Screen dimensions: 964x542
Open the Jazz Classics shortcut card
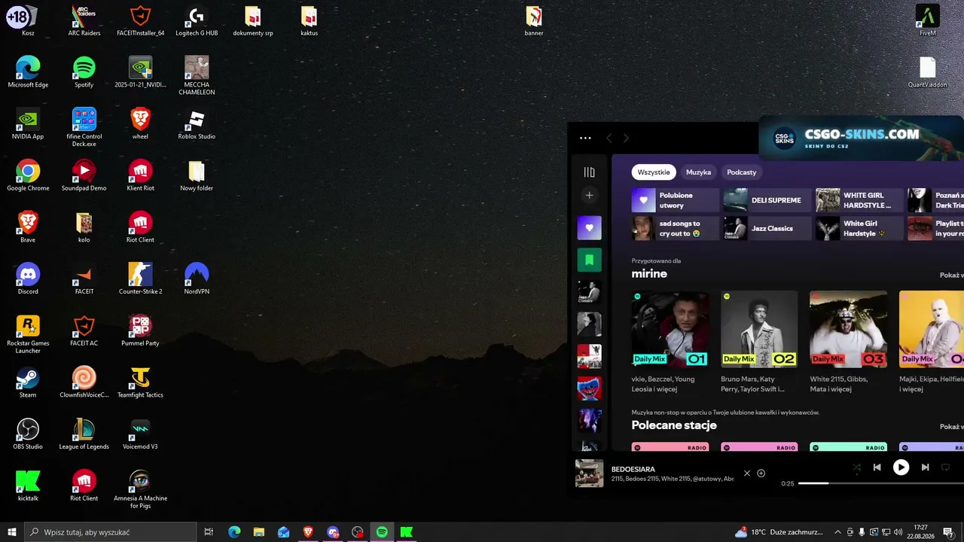767,228
